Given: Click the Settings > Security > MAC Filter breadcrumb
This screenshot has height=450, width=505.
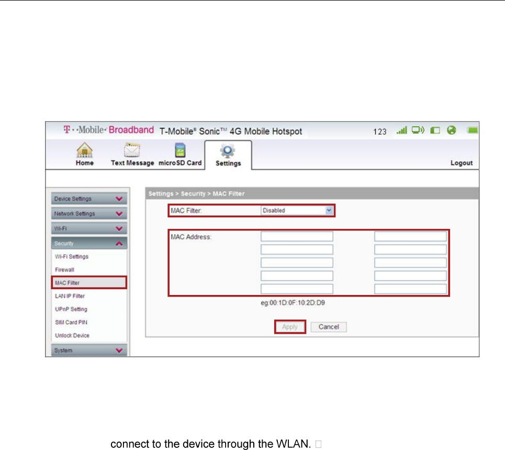Looking at the screenshot, I should point(196,194).
